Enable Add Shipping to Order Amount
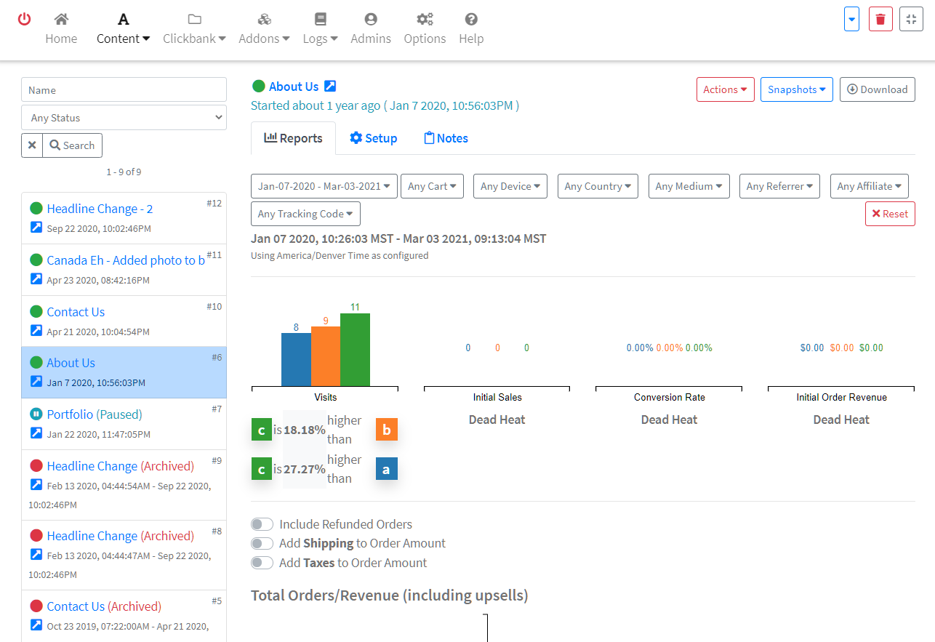This screenshot has width=935, height=642. pos(262,543)
